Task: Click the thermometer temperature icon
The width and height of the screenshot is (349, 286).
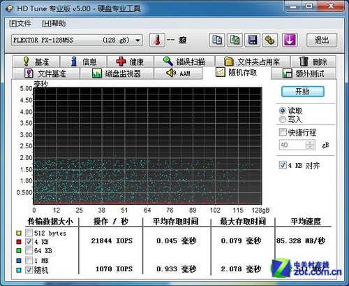Action: pos(157,40)
